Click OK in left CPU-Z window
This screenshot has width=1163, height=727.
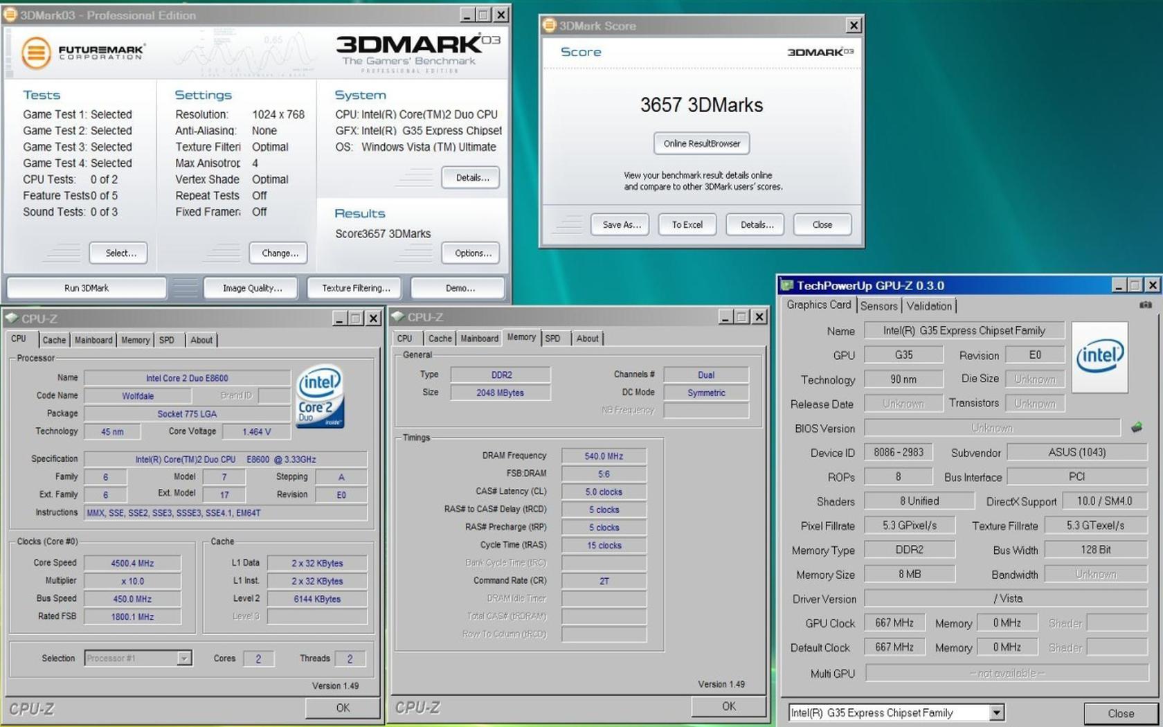tap(343, 708)
